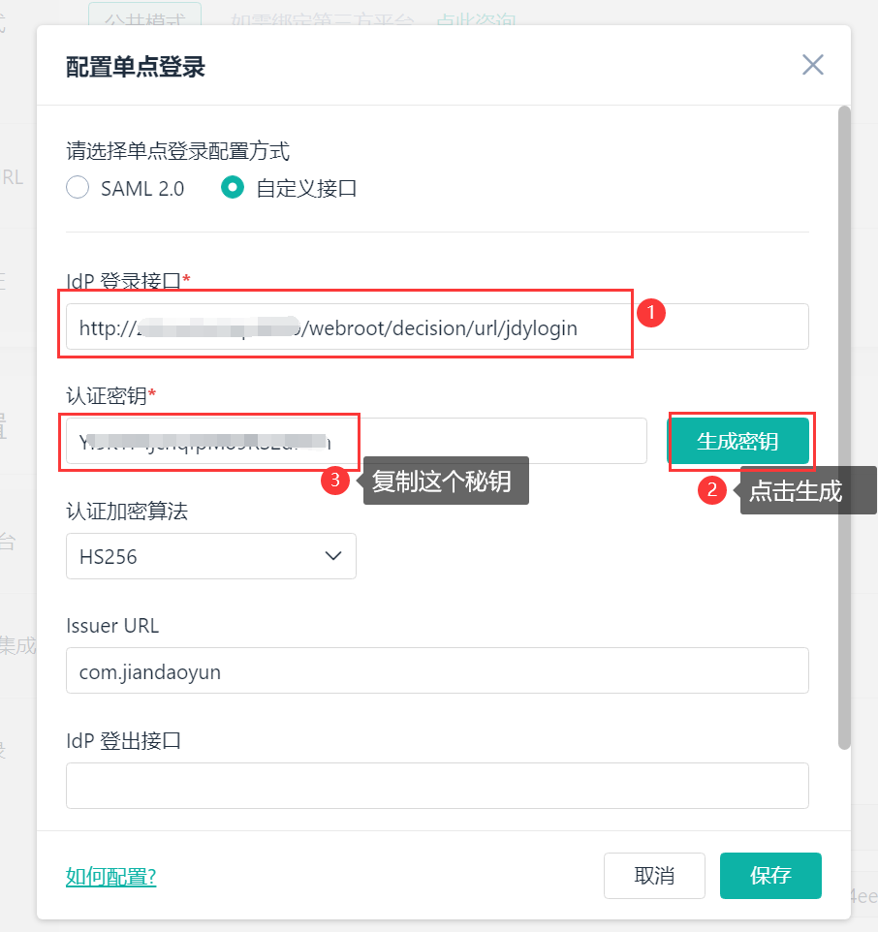Cancel with the 取消 button
Viewport: 878px width, 932px height.
[x=654, y=876]
